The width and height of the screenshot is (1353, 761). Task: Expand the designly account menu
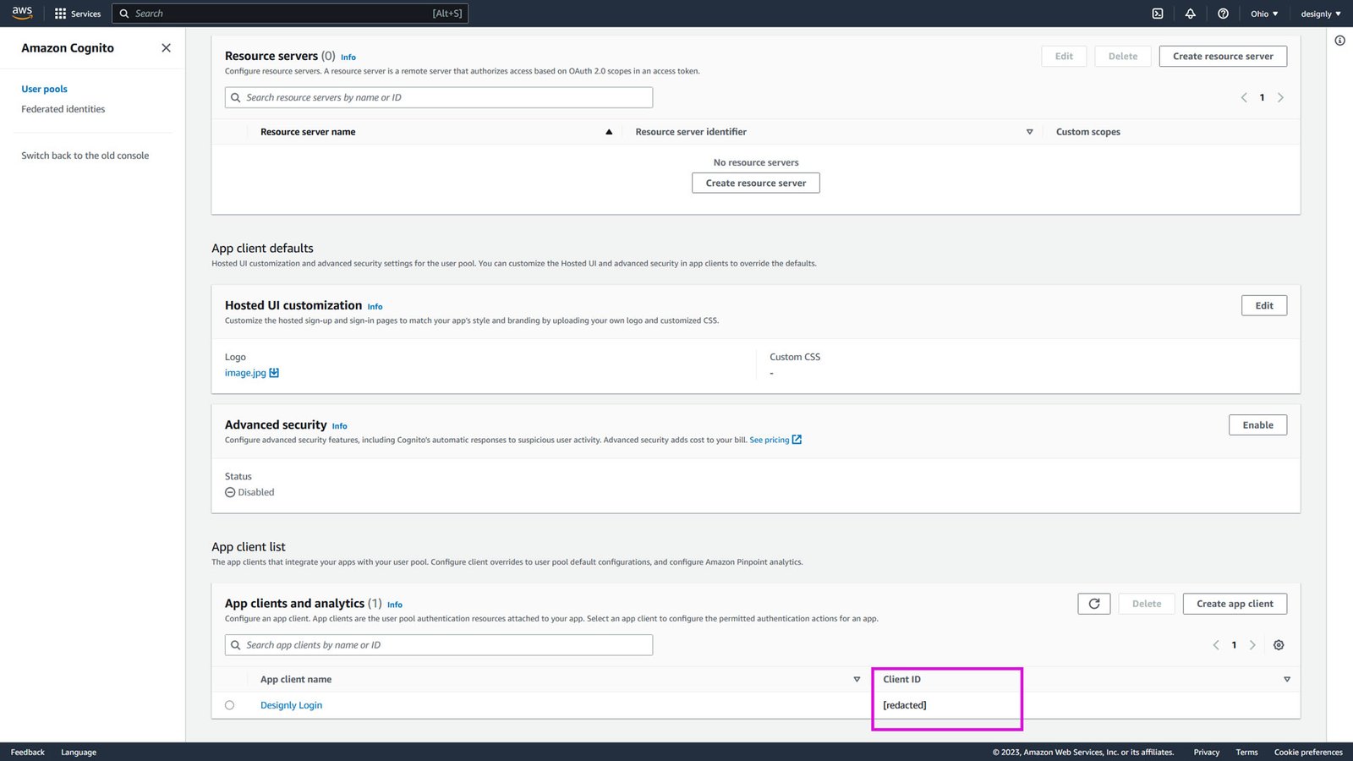point(1320,14)
